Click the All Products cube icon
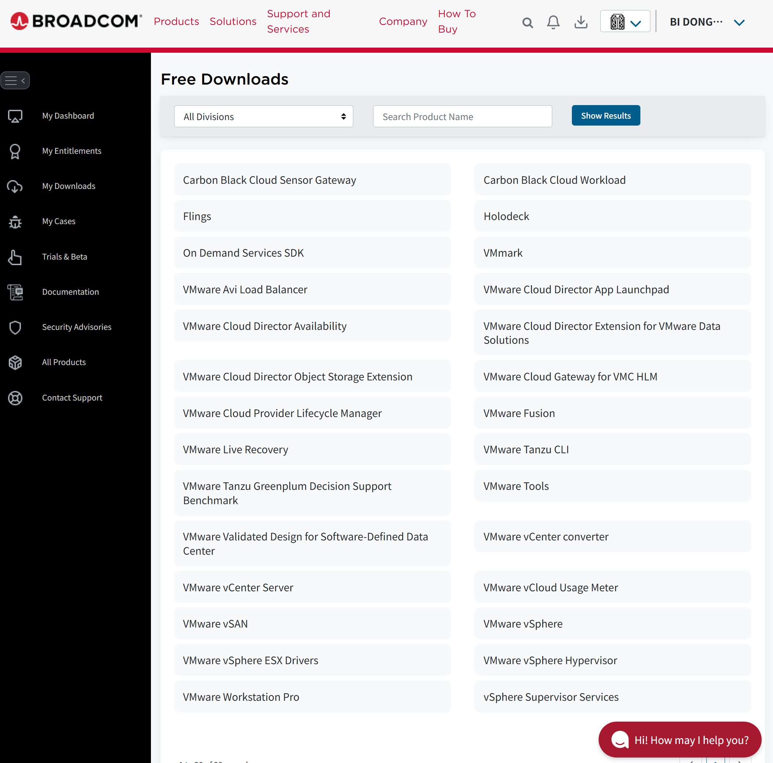The width and height of the screenshot is (773, 763). pos(15,362)
